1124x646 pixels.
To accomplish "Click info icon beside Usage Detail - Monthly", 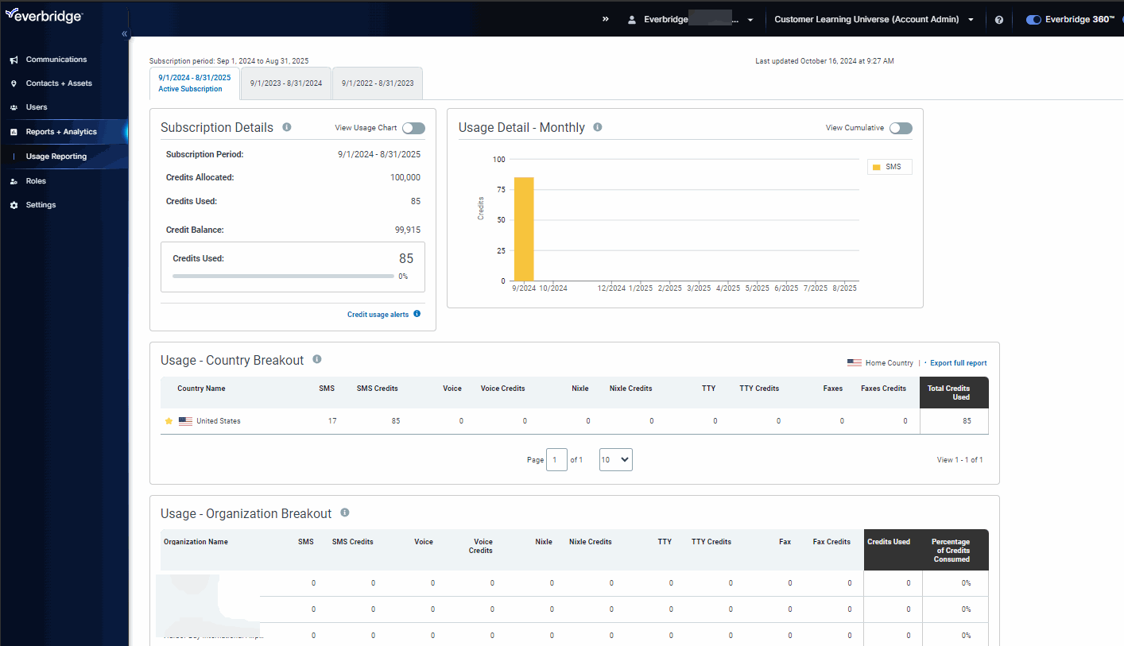I will (x=598, y=127).
